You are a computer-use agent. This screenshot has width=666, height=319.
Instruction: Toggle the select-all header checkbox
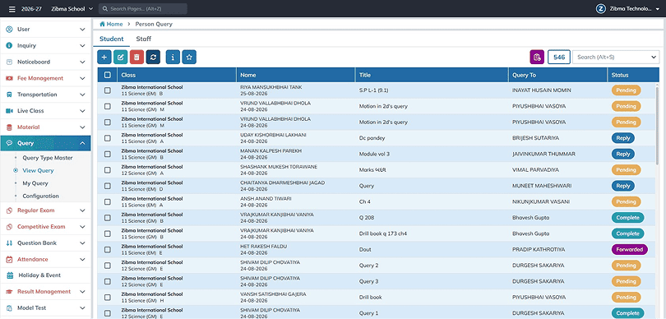click(108, 75)
